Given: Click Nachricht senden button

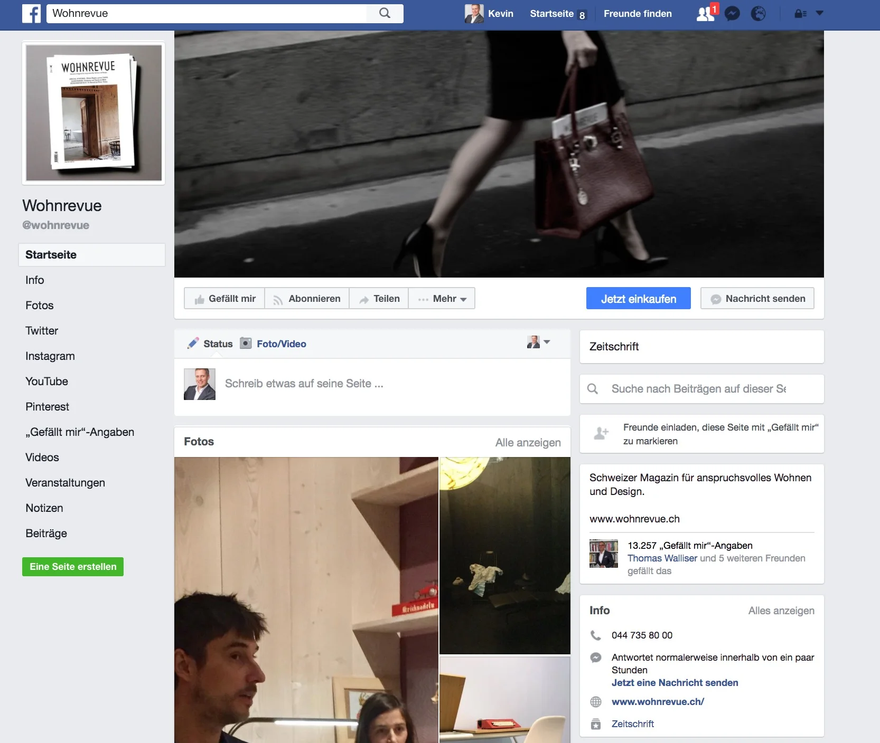Looking at the screenshot, I should click(x=757, y=299).
